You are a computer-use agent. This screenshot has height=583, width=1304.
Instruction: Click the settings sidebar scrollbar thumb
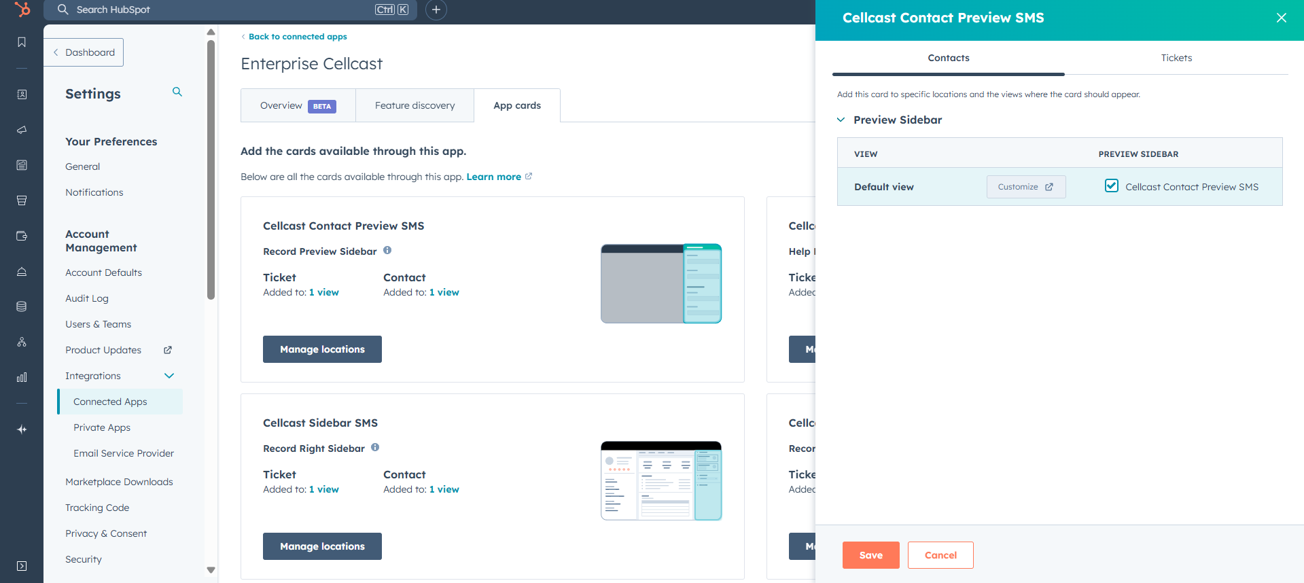(211, 170)
